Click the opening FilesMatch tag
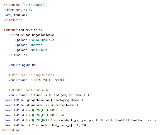Image resolution: width=160 pixels, height=135 pixels. [24, 5]
